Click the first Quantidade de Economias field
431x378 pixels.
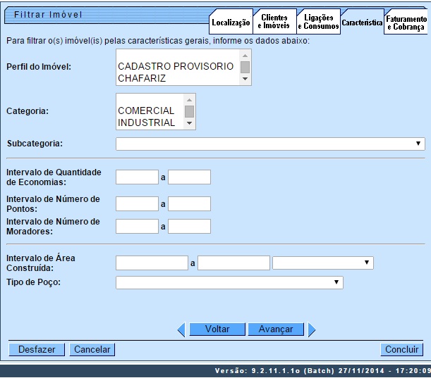tap(137, 177)
